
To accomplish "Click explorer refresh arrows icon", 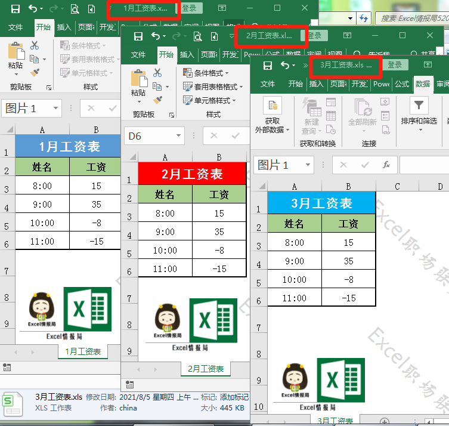I will pos(364,18).
